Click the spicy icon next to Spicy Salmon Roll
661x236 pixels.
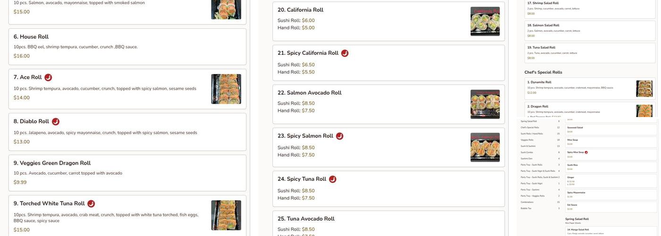click(339, 136)
